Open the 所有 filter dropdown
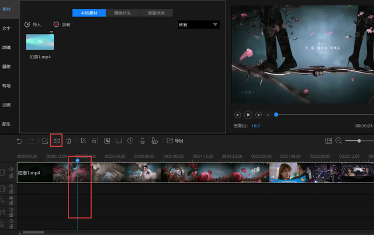The width and height of the screenshot is (374, 235). click(199, 25)
